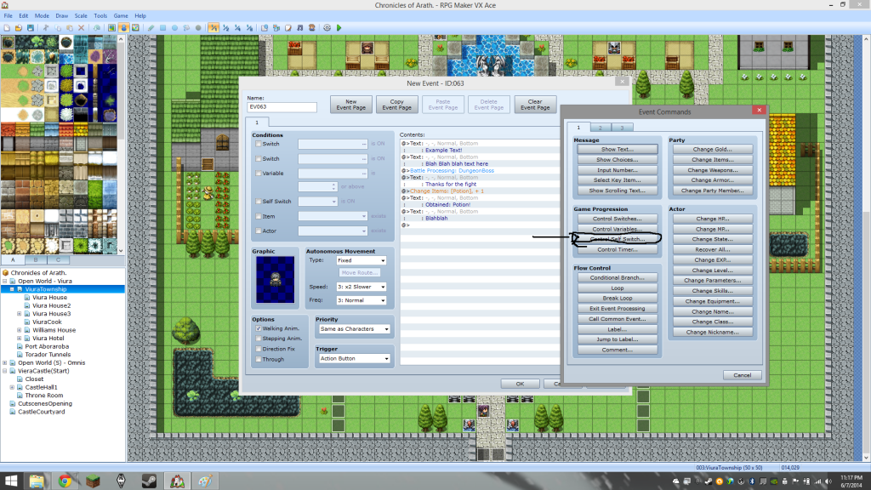This screenshot has width=871, height=490.
Task: Set map zoom to 1/1 scale
Action: click(x=213, y=27)
